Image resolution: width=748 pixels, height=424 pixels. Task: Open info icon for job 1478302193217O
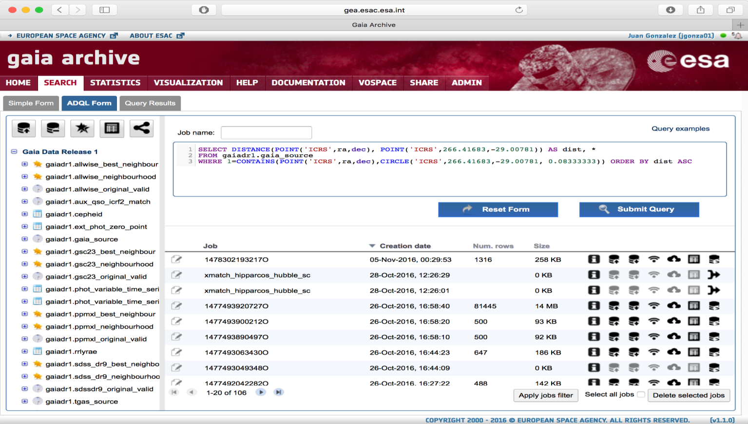[x=594, y=259]
